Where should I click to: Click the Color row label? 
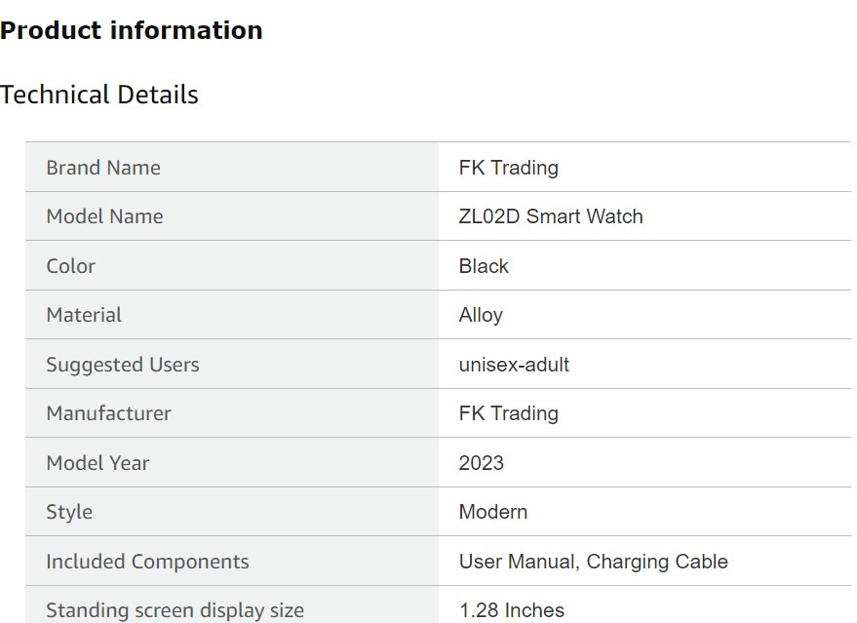(71, 266)
